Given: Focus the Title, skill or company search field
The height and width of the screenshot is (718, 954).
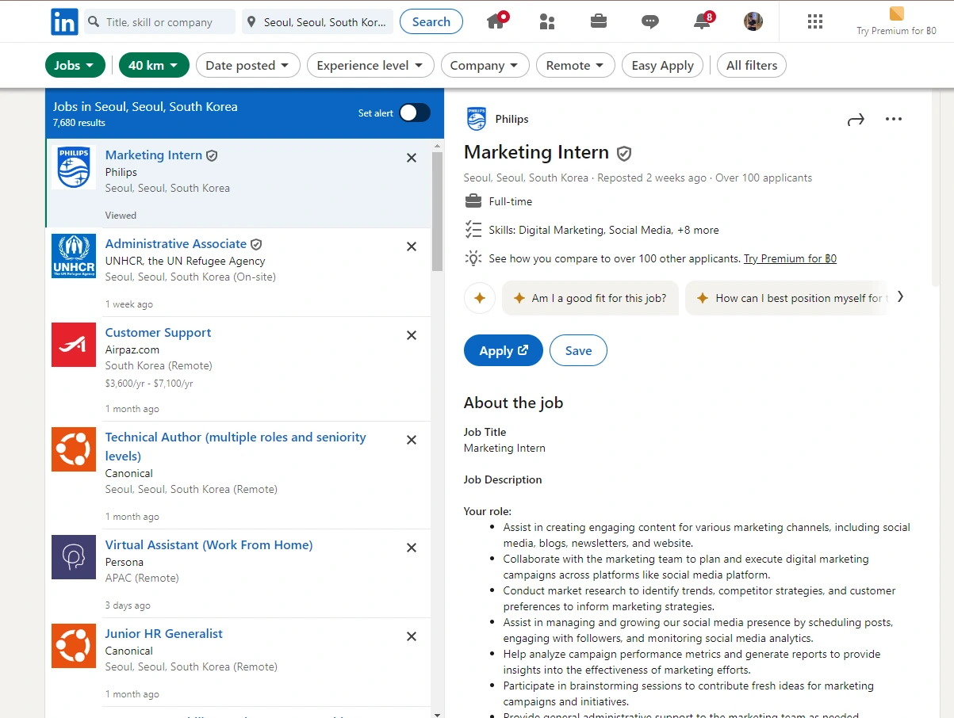Looking at the screenshot, I should (159, 21).
